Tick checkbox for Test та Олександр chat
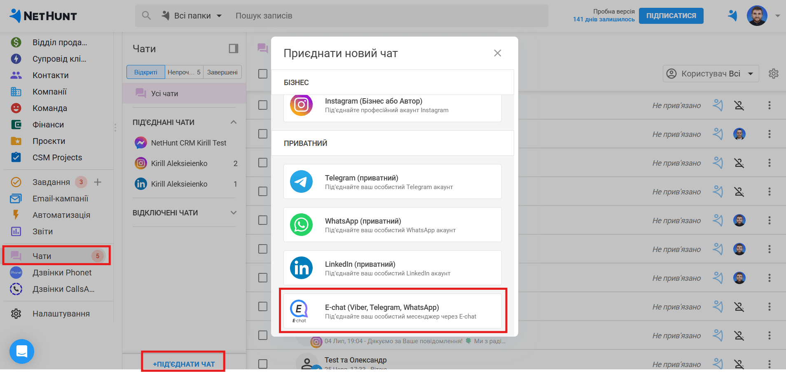Image resolution: width=786 pixels, height=372 pixels. (263, 364)
